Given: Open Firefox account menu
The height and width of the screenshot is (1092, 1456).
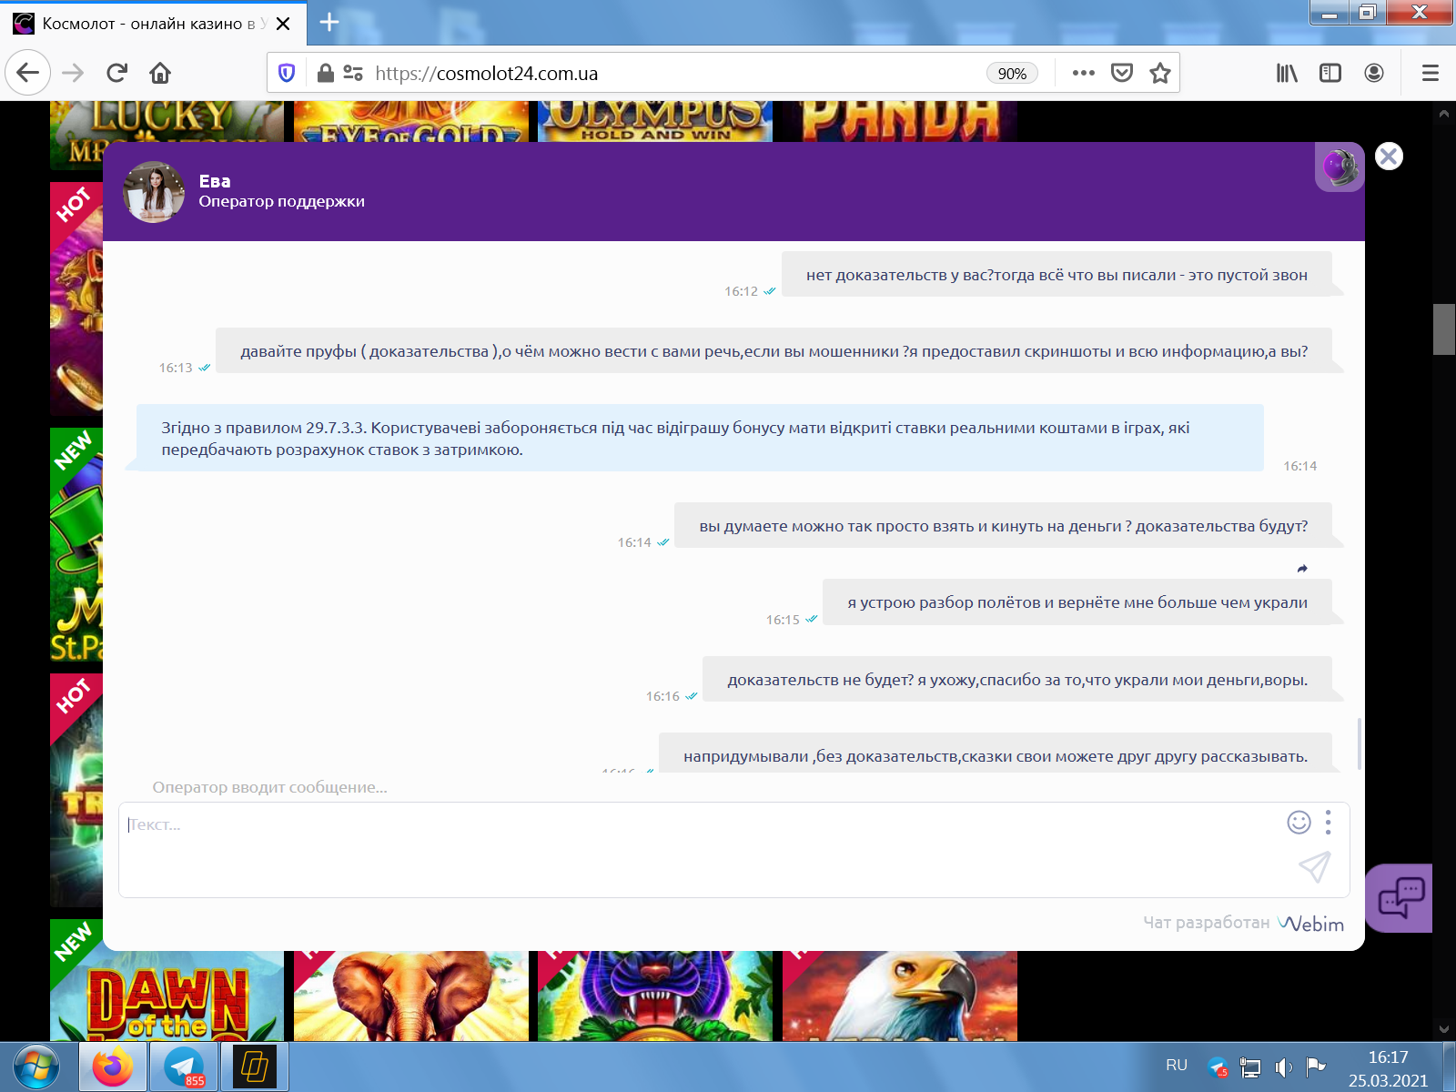Looking at the screenshot, I should click(x=1374, y=73).
